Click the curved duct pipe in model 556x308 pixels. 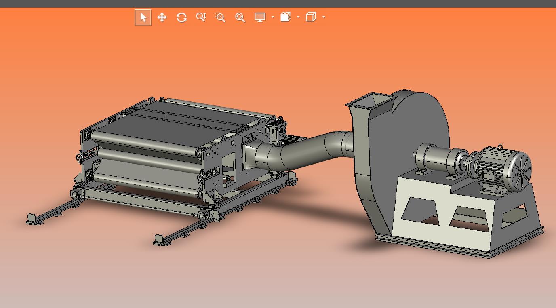click(x=303, y=150)
